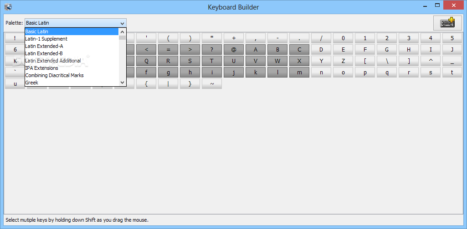467x229 pixels.
Task: Select the uppercase Z key
Action: [343, 61]
